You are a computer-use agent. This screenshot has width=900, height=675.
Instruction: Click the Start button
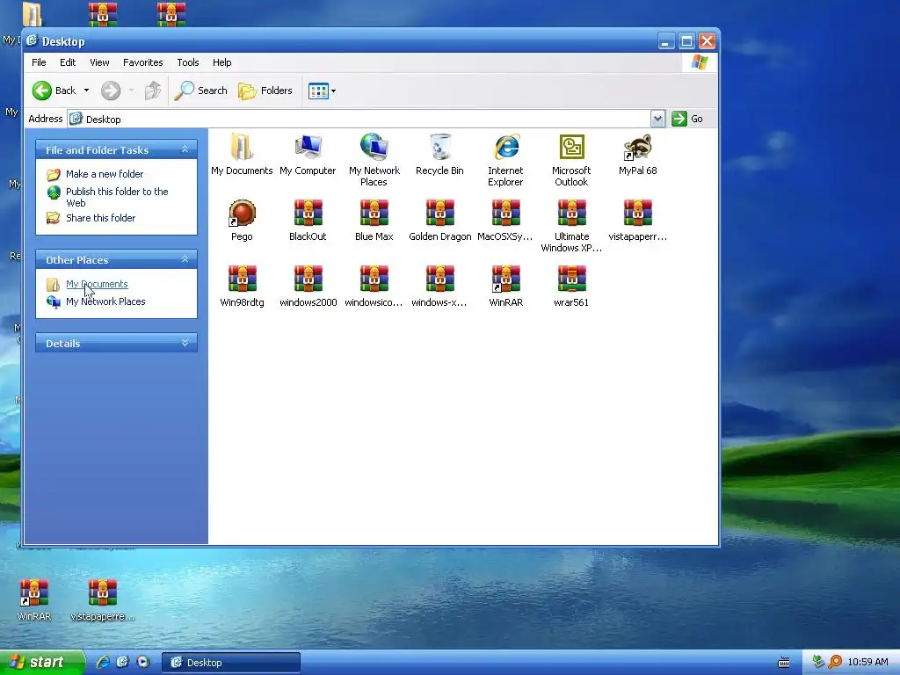coord(41,663)
